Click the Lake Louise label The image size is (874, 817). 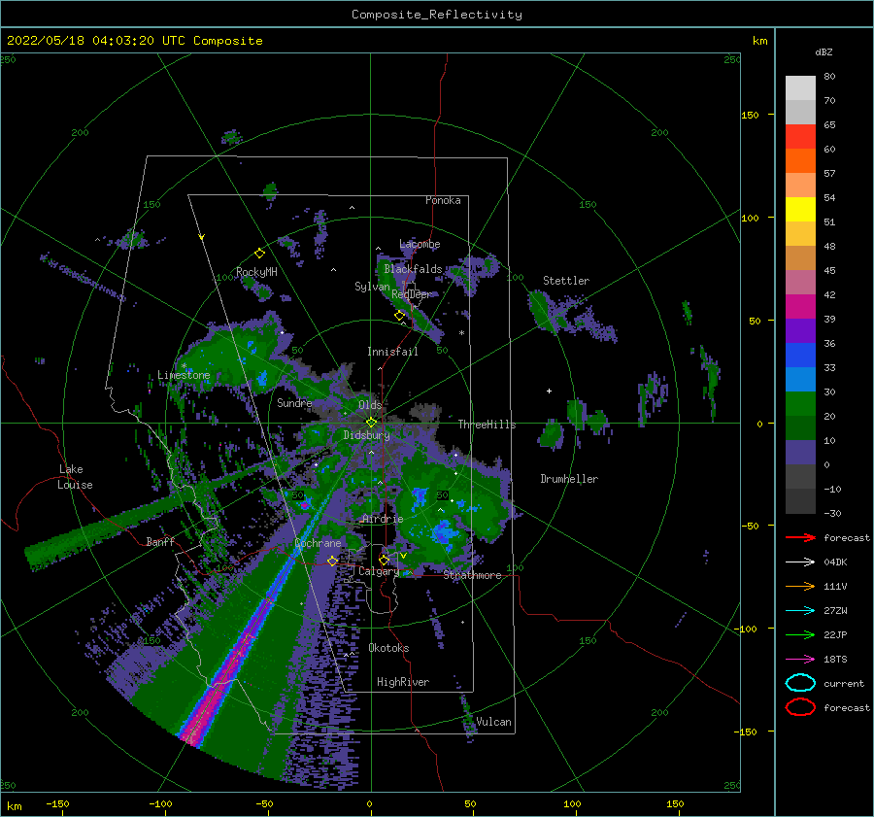(75, 477)
